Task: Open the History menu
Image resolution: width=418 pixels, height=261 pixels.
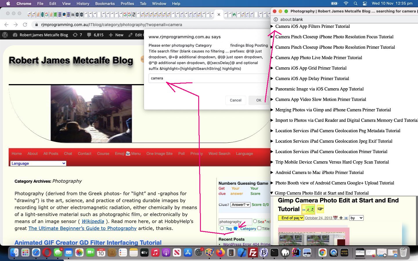Action: (x=83, y=3)
